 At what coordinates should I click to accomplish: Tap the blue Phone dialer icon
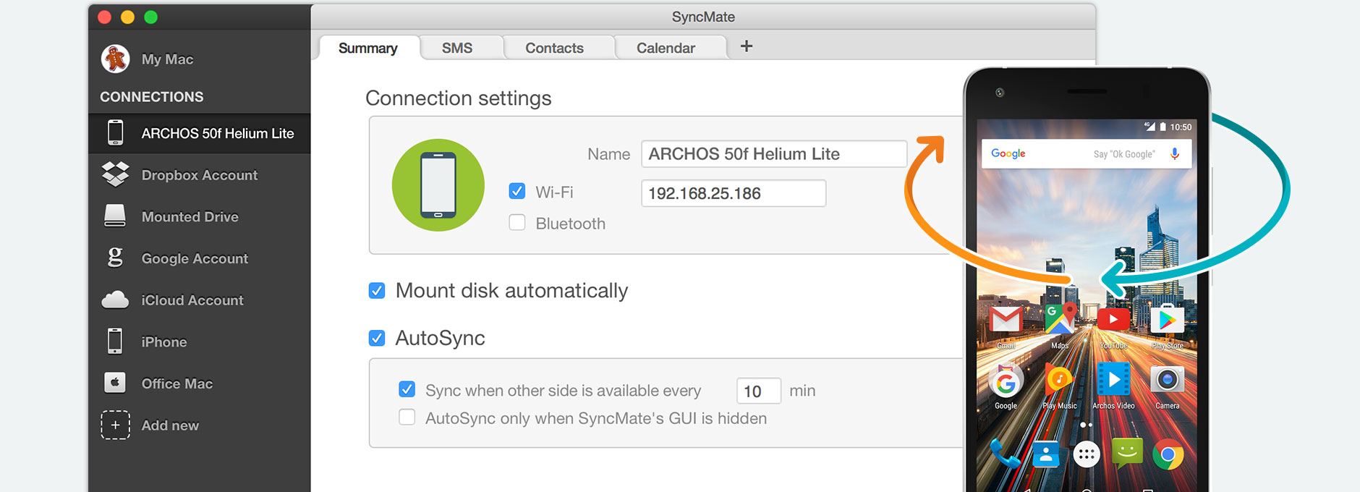tap(1006, 454)
